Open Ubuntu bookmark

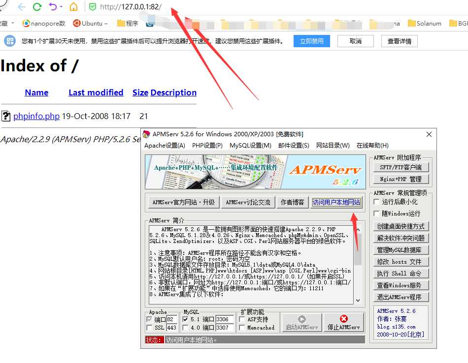[90, 23]
